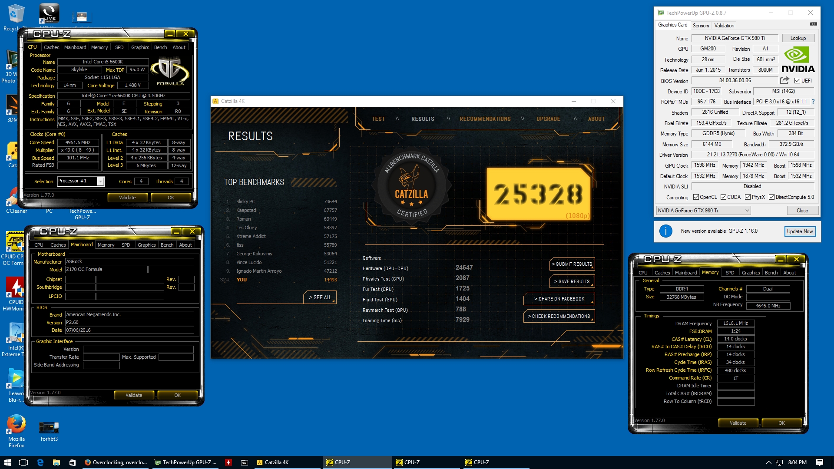
Task: Open the Processor #1 selection dropdown
Action: [100, 181]
